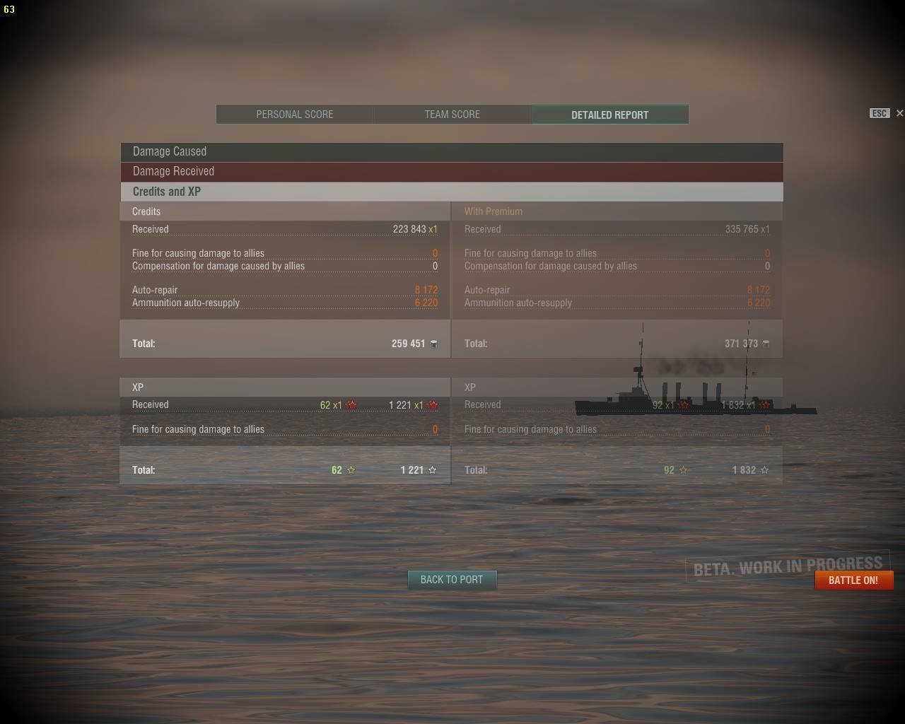Click the red star next to 62 x1

[x=351, y=405]
